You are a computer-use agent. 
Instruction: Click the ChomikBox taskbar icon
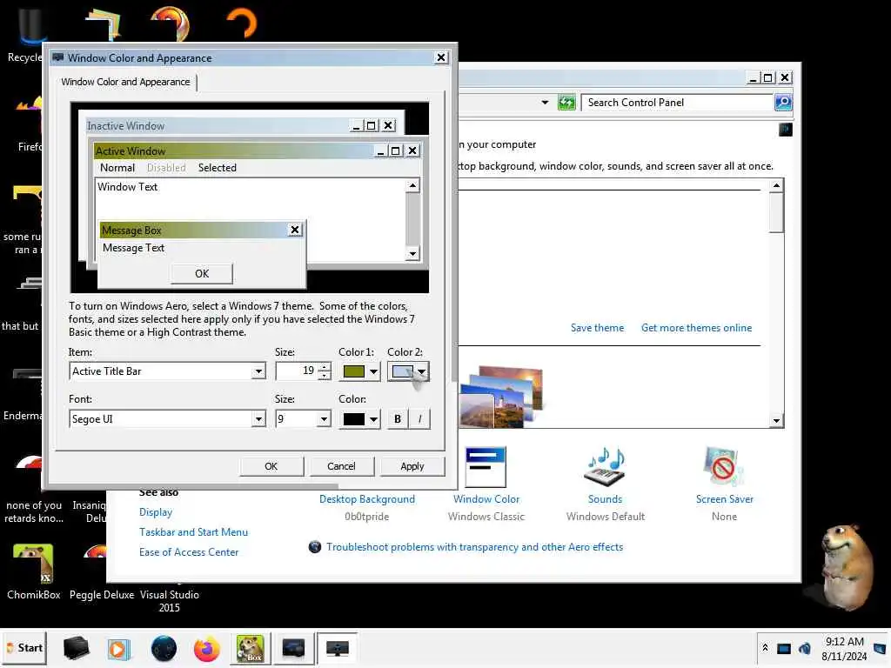tap(250, 648)
